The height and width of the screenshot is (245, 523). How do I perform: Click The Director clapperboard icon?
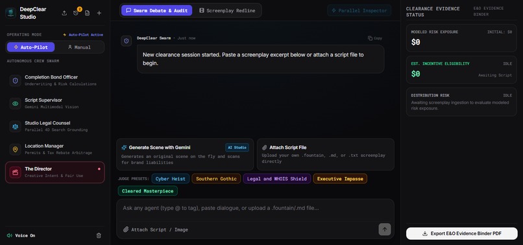tap(16, 172)
